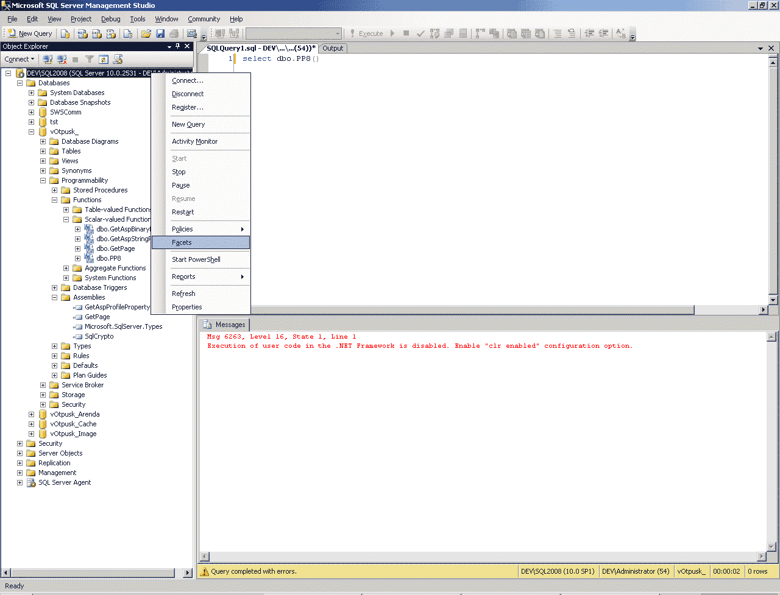This screenshot has width=780, height=595.
Task: Click the Print icon in the toolbar
Action: tap(174, 33)
